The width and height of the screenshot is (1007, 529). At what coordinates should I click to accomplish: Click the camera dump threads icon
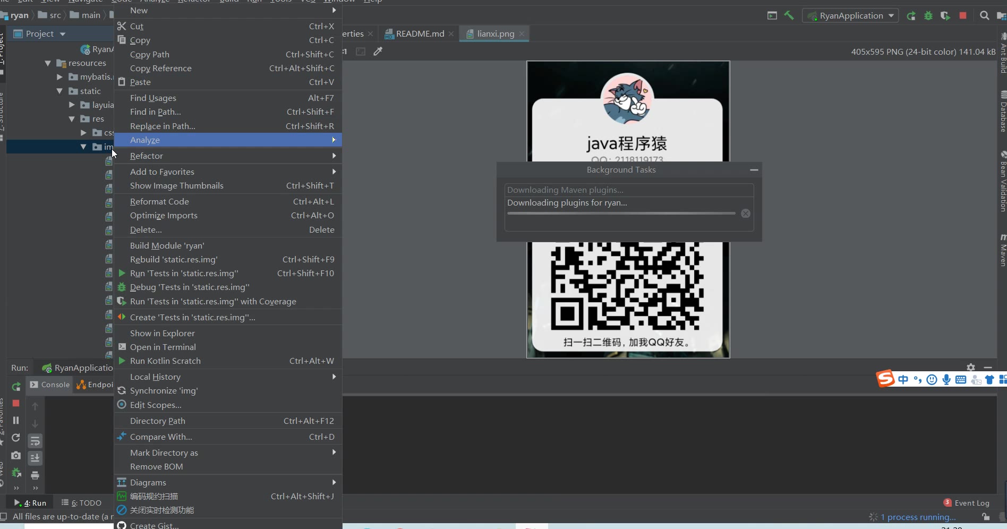pos(16,455)
